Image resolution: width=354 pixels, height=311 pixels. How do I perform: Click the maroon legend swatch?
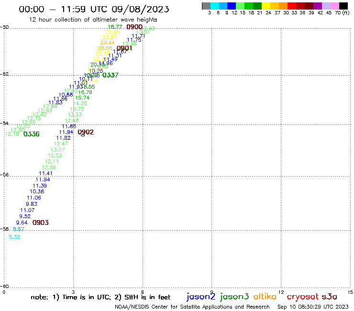pos(309,6)
